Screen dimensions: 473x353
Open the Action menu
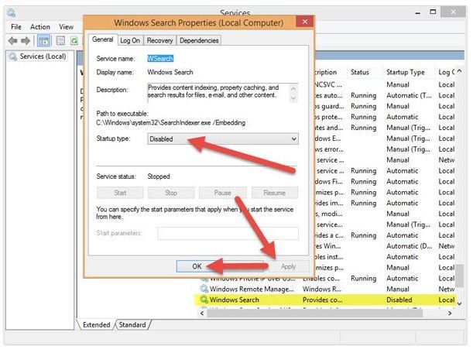click(39, 27)
